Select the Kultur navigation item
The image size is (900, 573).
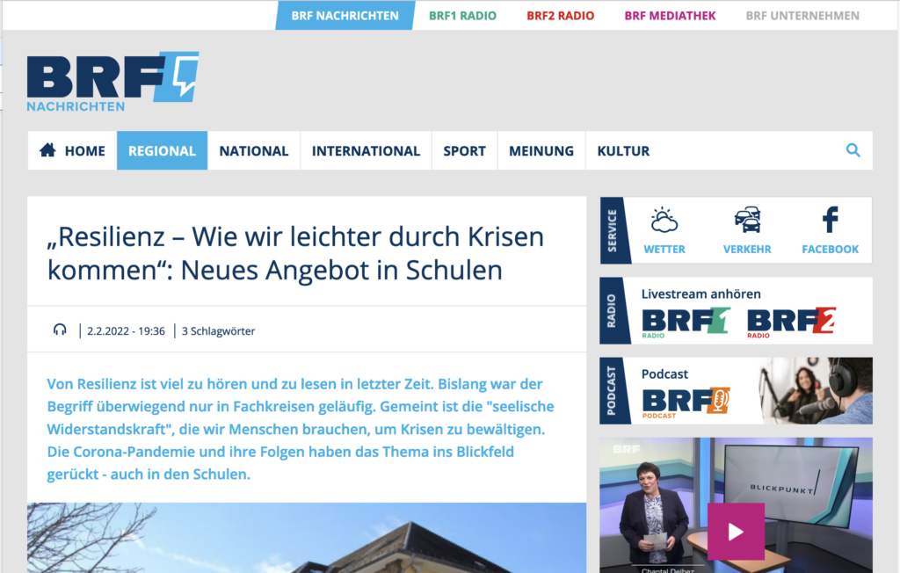pos(623,150)
